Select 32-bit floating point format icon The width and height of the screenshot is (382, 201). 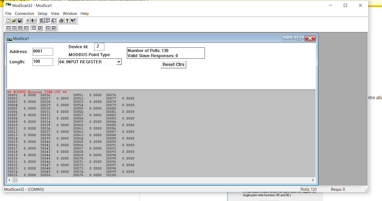(34, 28)
